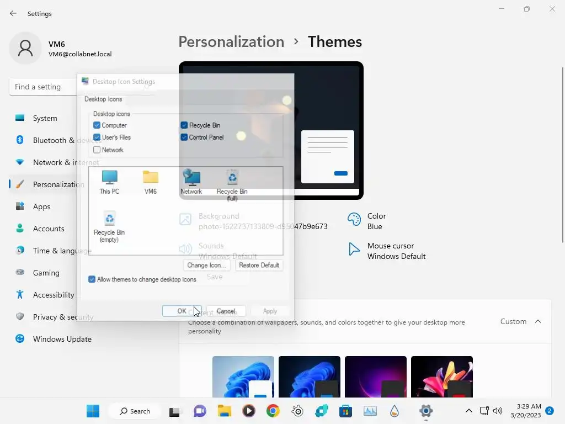
Task: Open Task View from the taskbar
Action: pyautogui.click(x=174, y=411)
